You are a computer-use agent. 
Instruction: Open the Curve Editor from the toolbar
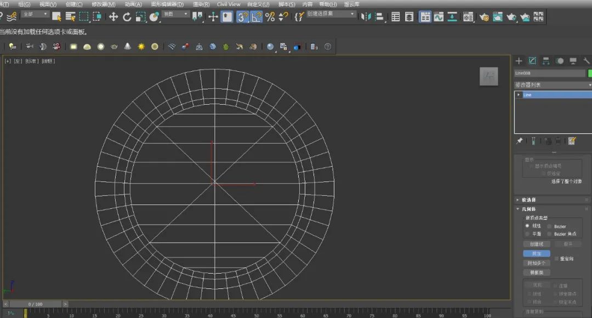point(439,17)
